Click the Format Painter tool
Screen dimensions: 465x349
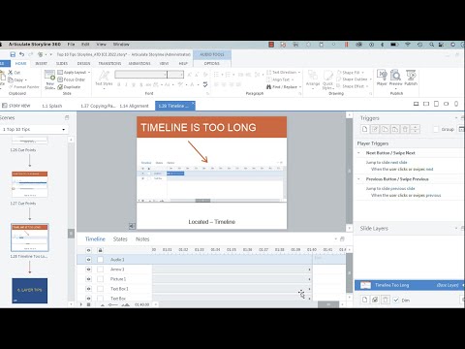point(23,87)
